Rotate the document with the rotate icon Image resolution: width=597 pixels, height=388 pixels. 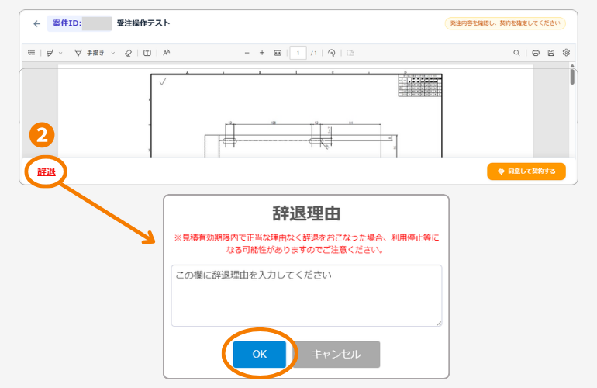pyautogui.click(x=332, y=53)
